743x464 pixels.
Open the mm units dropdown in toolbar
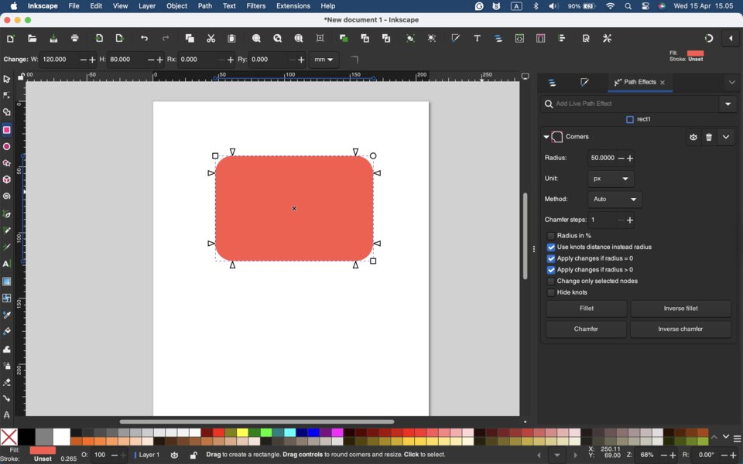(324, 60)
